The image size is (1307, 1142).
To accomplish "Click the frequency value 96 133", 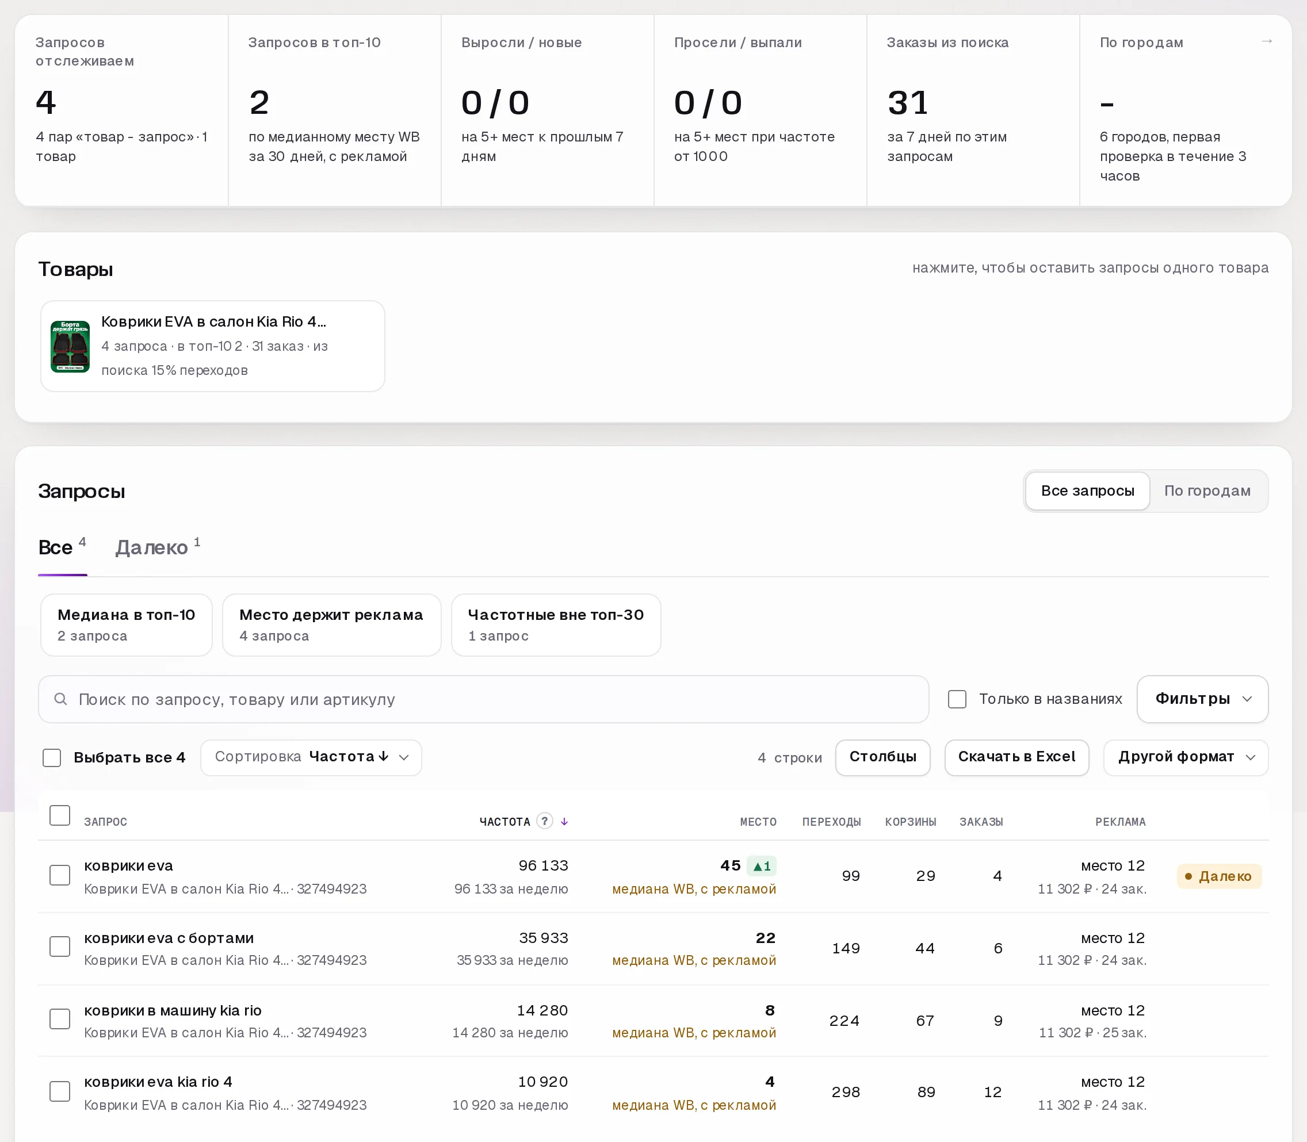I will pos(543,865).
